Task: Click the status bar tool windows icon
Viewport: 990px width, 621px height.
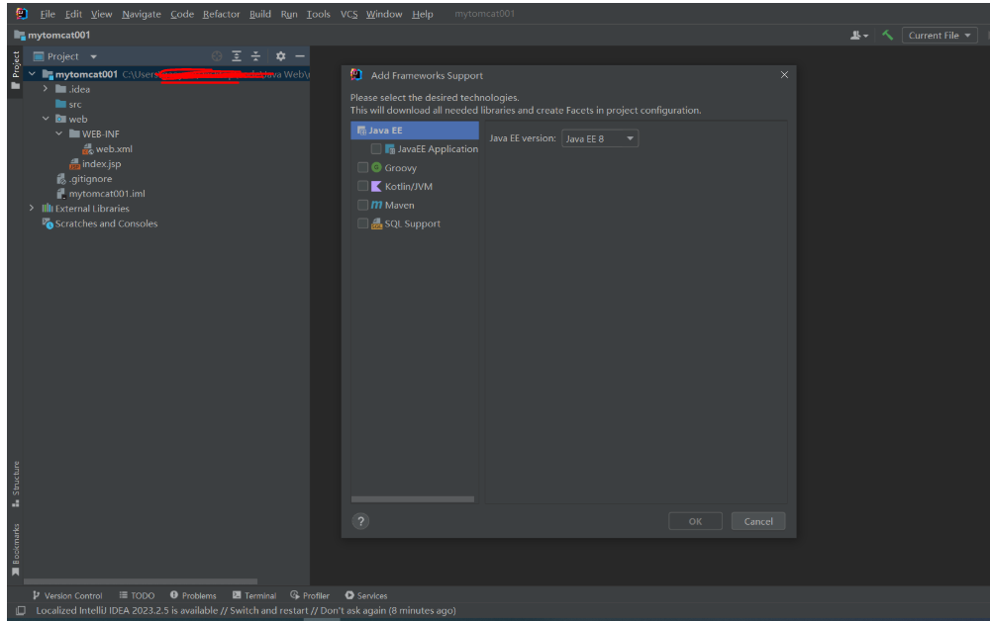Action: click(x=21, y=610)
